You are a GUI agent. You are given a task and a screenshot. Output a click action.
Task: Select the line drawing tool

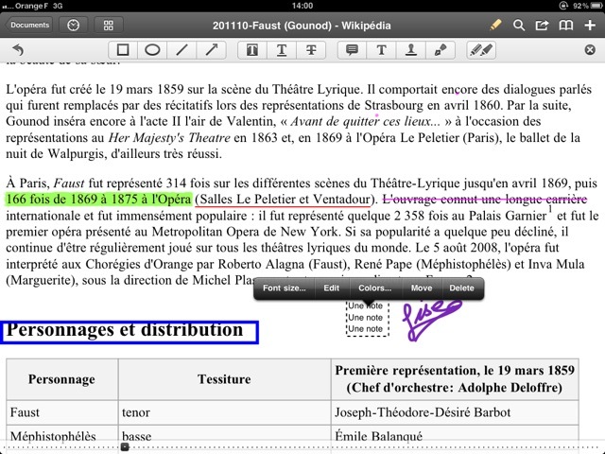point(181,49)
